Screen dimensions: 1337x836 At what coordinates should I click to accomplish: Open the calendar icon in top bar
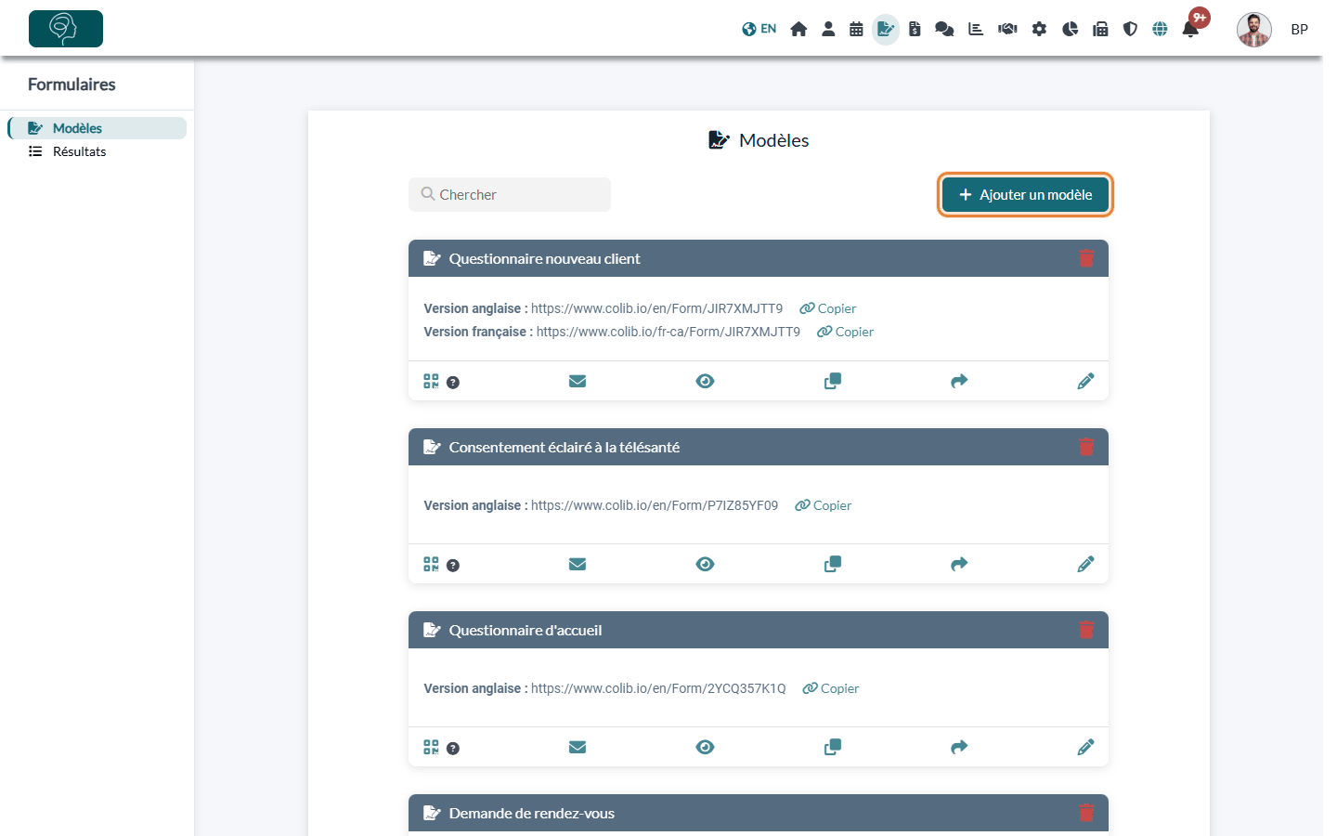click(x=856, y=29)
